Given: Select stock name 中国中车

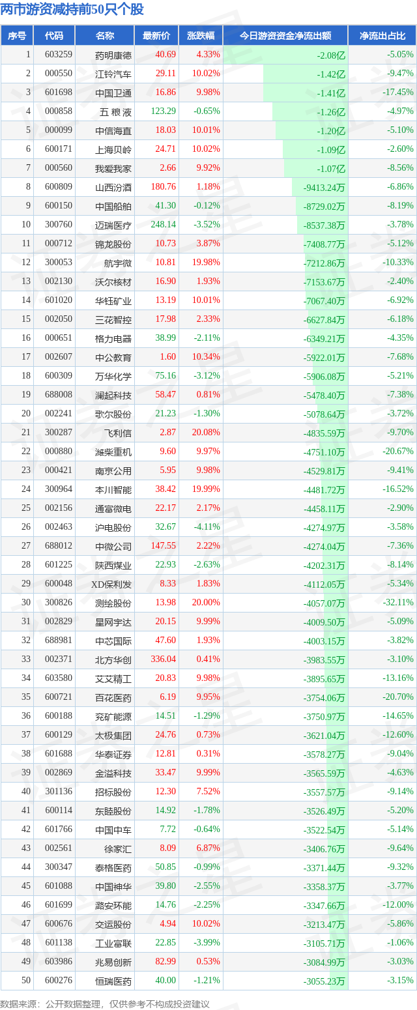Looking at the screenshot, I should 113,830.
